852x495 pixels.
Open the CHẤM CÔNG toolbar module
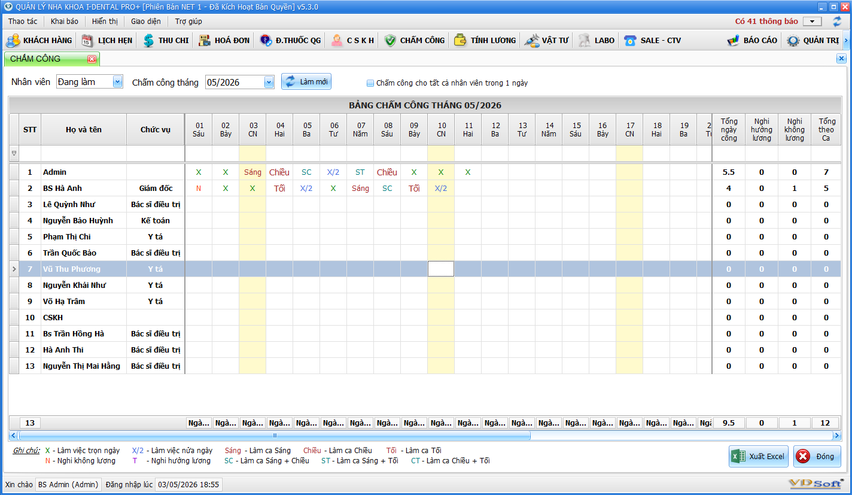(x=414, y=40)
